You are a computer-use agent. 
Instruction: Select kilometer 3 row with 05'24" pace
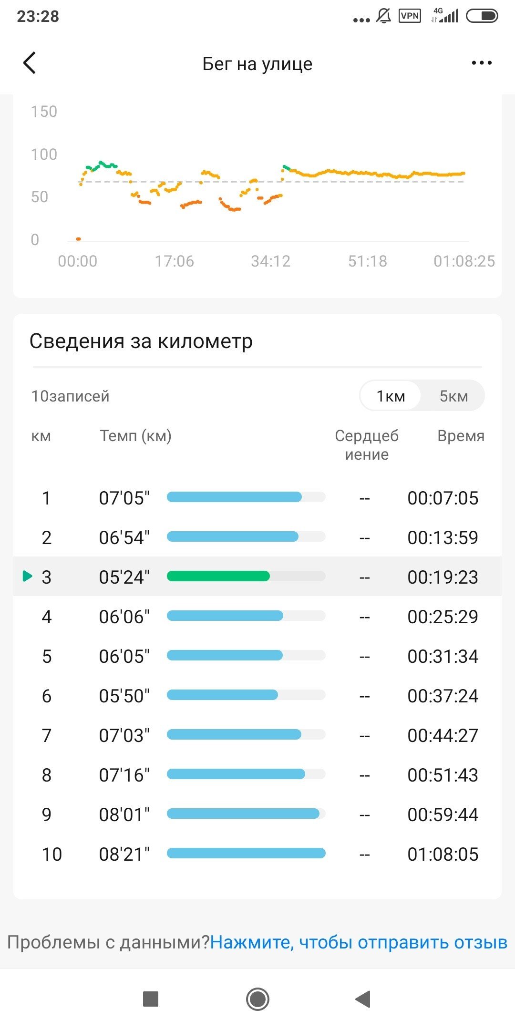(x=257, y=577)
